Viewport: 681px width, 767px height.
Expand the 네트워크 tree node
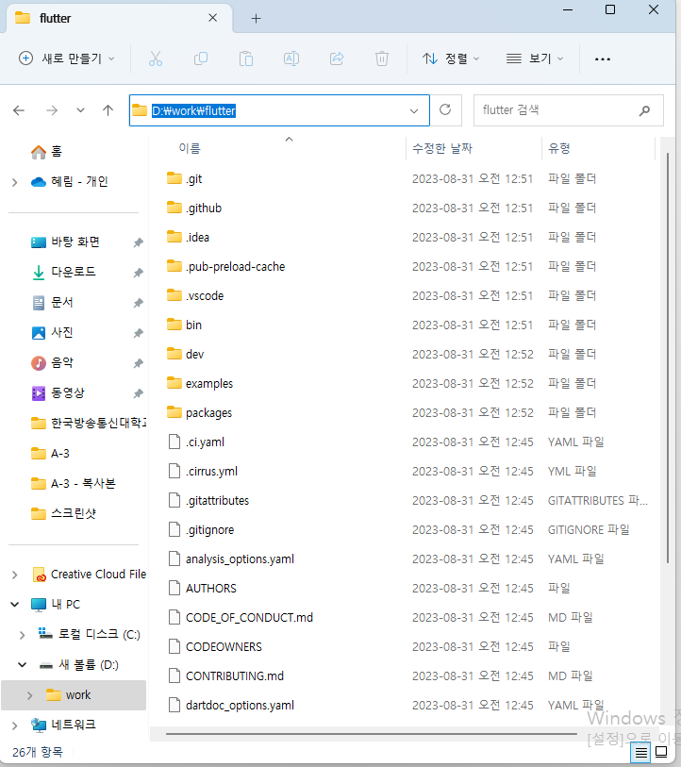click(x=15, y=725)
